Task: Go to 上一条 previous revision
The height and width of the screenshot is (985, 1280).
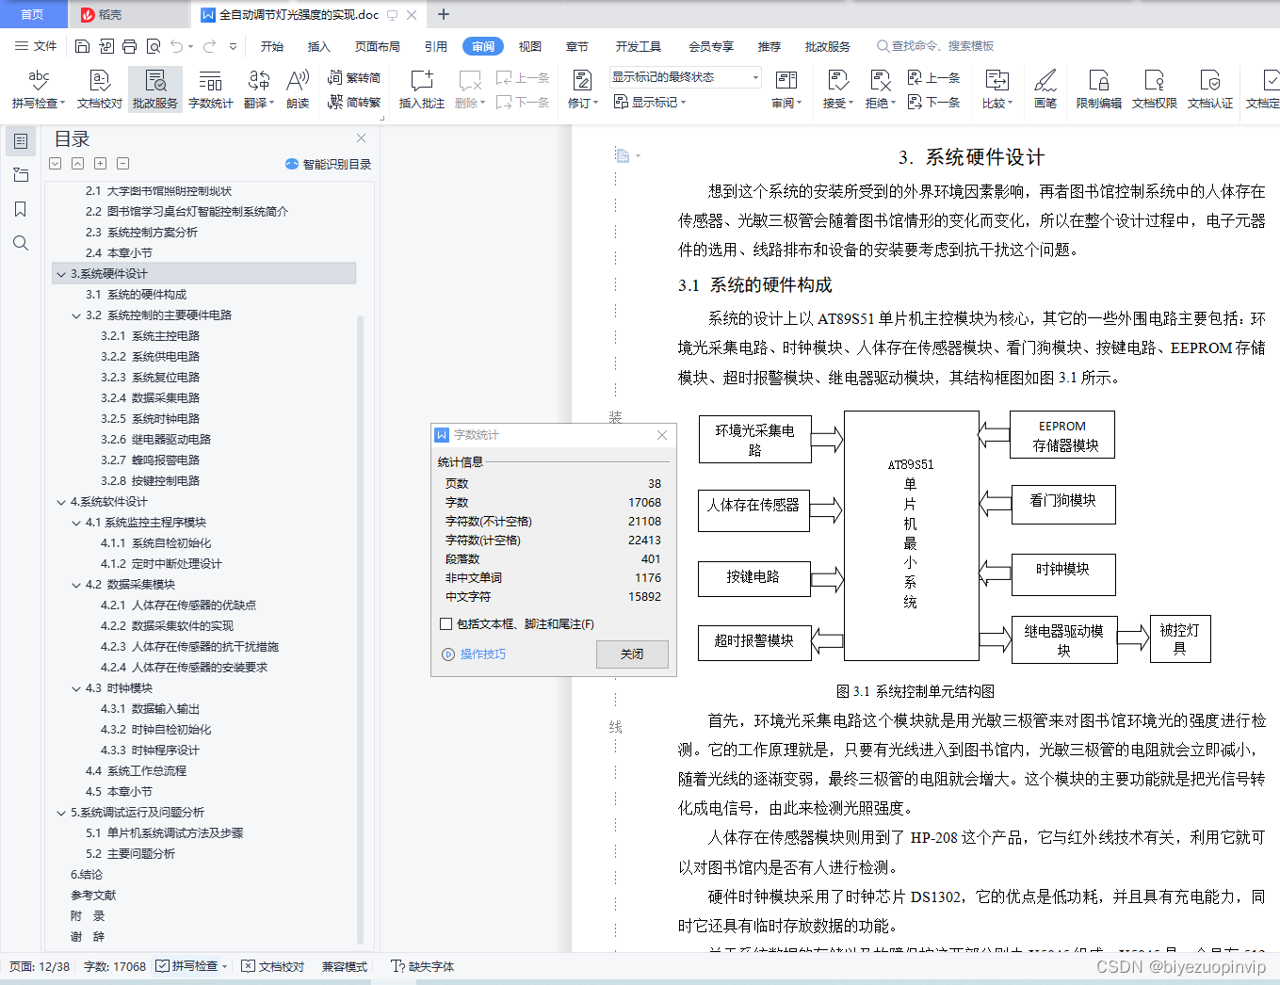Action: [x=933, y=77]
